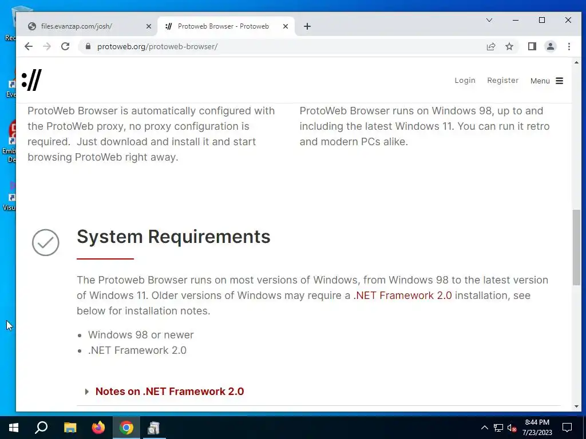The image size is (586, 439).
Task: Open the Register link
Action: pos(502,80)
